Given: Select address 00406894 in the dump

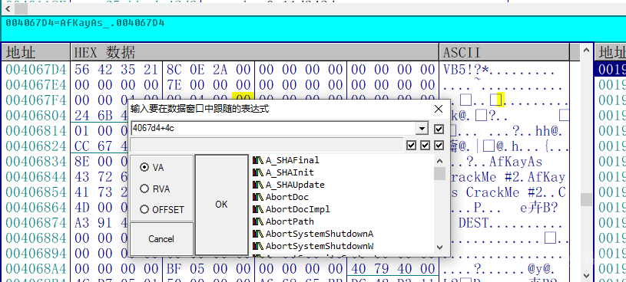Looking at the screenshot, I should [36, 253].
